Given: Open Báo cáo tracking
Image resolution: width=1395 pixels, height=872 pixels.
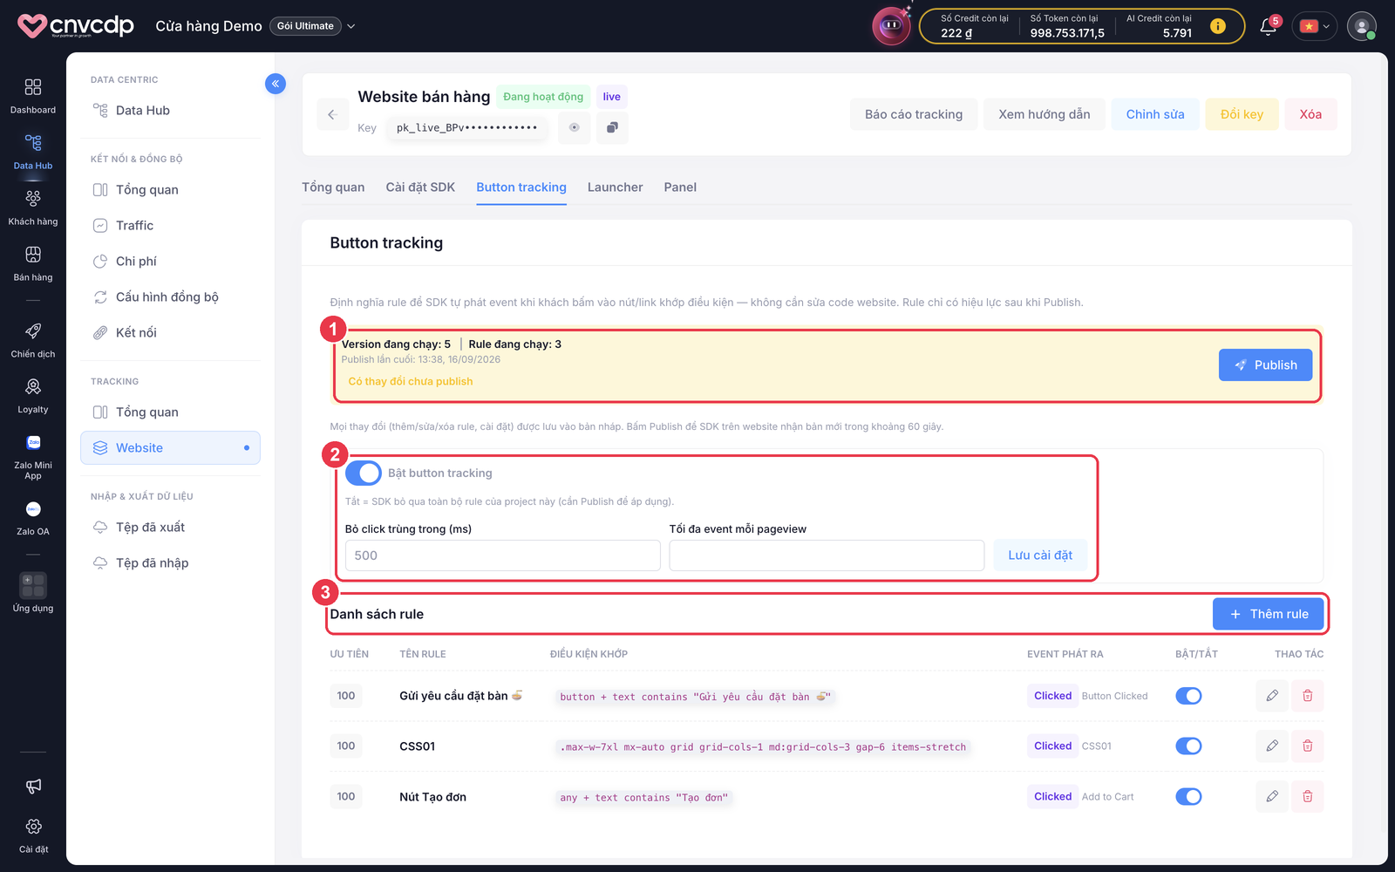Looking at the screenshot, I should 914,114.
